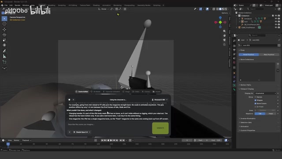Viewport: 282px width, 159px height.
Task: Click the Tail relations button
Action: (x=260, y=114)
